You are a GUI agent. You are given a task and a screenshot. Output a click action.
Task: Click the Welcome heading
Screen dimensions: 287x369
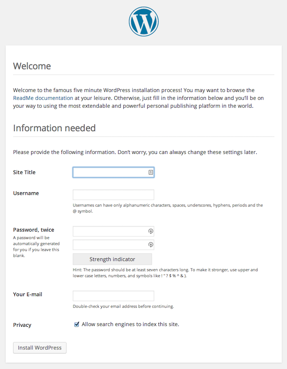tap(32, 66)
